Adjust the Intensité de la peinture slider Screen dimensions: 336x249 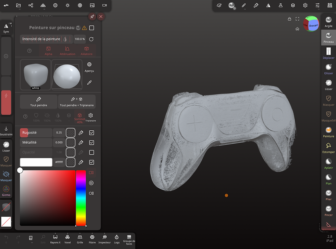(46, 39)
